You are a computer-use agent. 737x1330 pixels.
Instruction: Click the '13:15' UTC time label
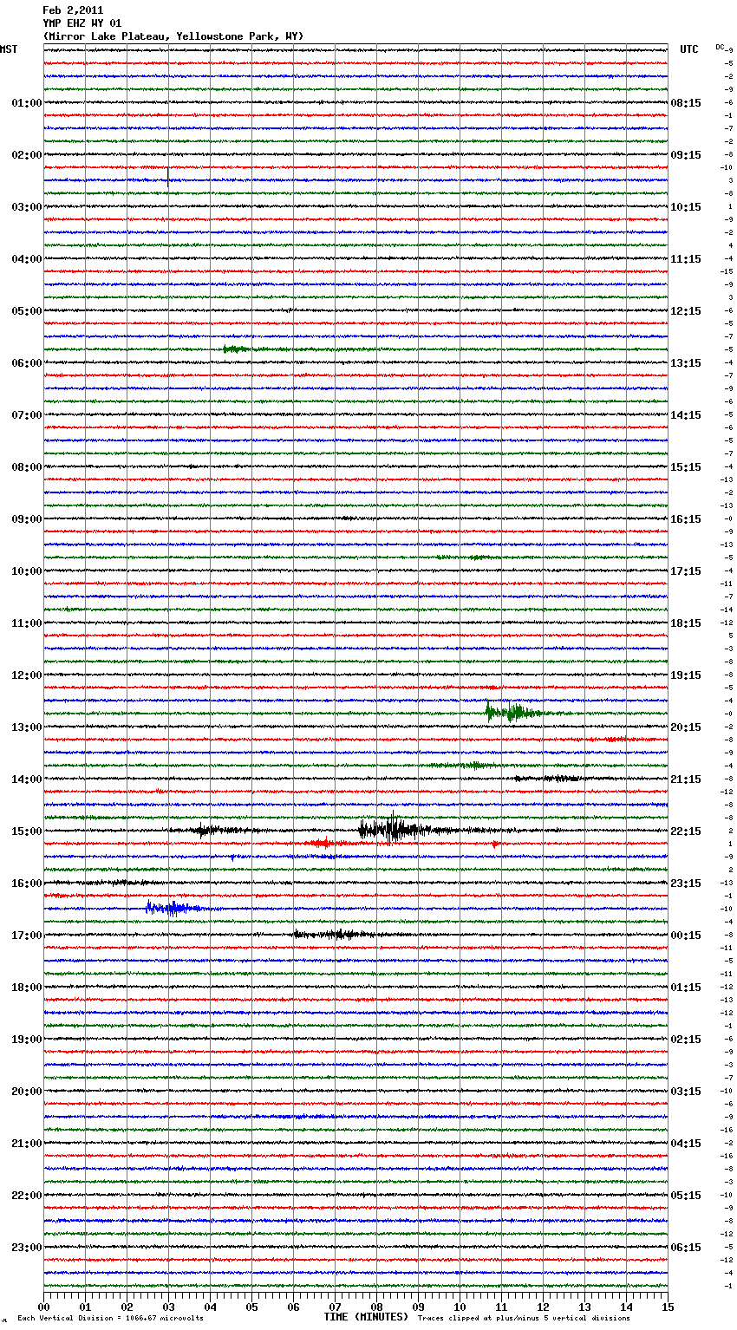[x=686, y=363]
